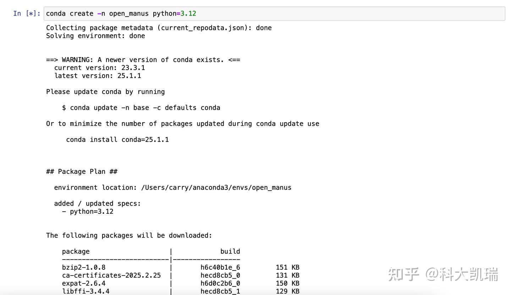This screenshot has height=295, width=511.
Task: Click the 'Solving environment: done' line
Action: [95, 36]
